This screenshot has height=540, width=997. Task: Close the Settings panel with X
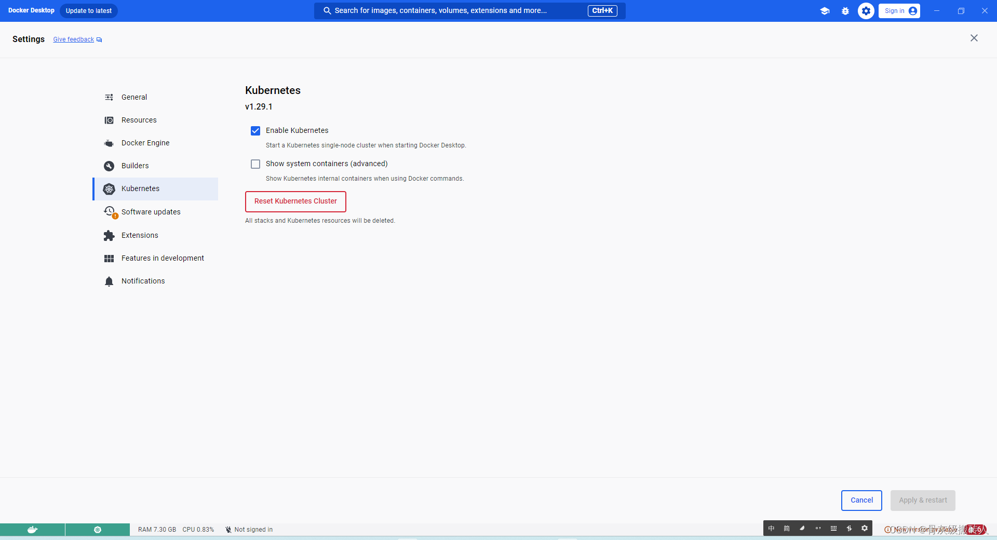(974, 38)
